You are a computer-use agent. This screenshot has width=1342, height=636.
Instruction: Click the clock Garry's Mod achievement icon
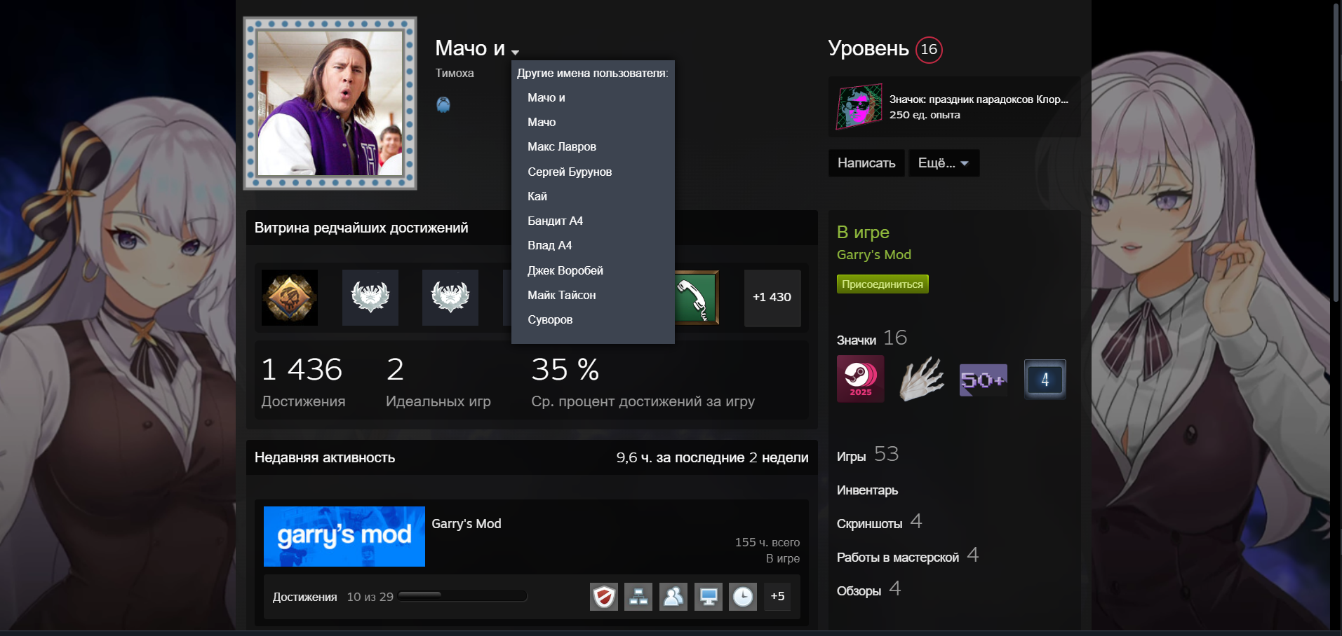[x=743, y=597]
